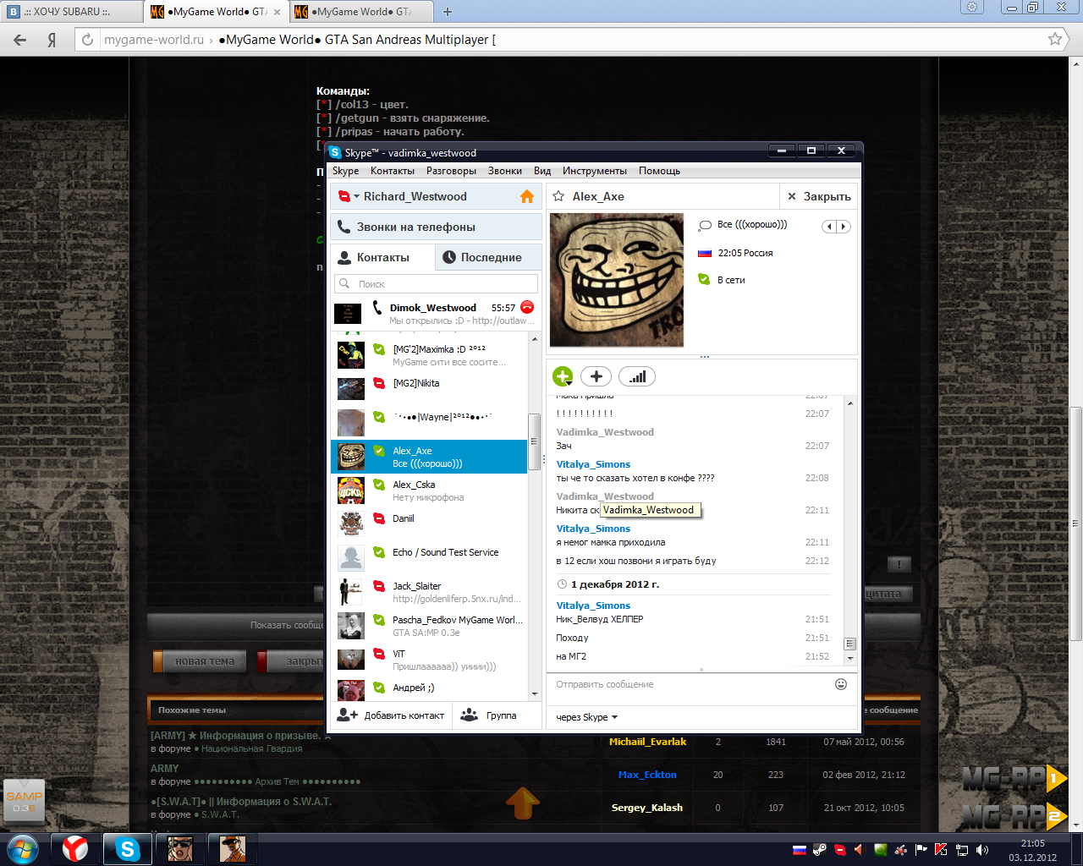
Task: Select the highlighted Alex_Axe contact
Action: pos(429,457)
